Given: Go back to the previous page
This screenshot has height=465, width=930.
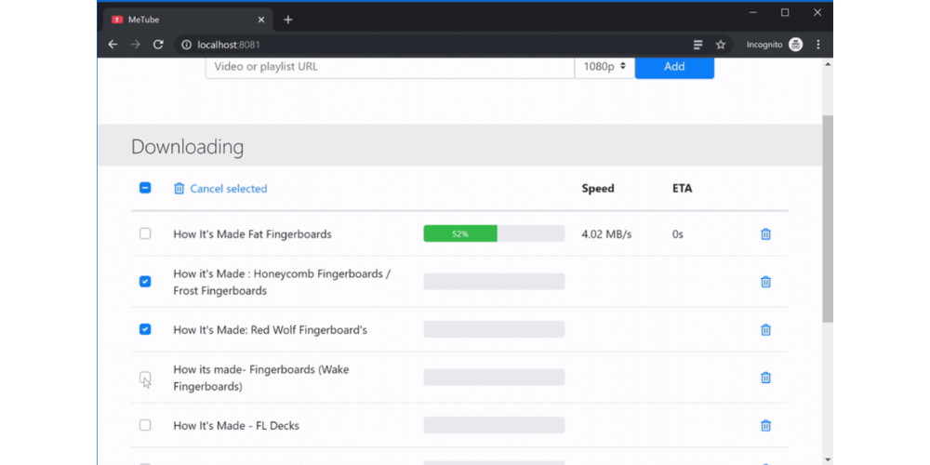Looking at the screenshot, I should pyautogui.click(x=113, y=45).
